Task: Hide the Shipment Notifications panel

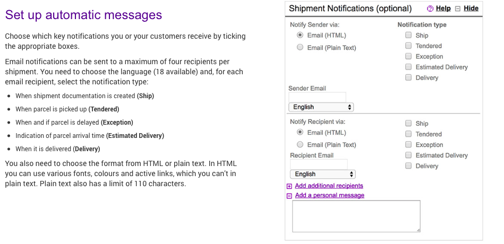Action: (471, 8)
